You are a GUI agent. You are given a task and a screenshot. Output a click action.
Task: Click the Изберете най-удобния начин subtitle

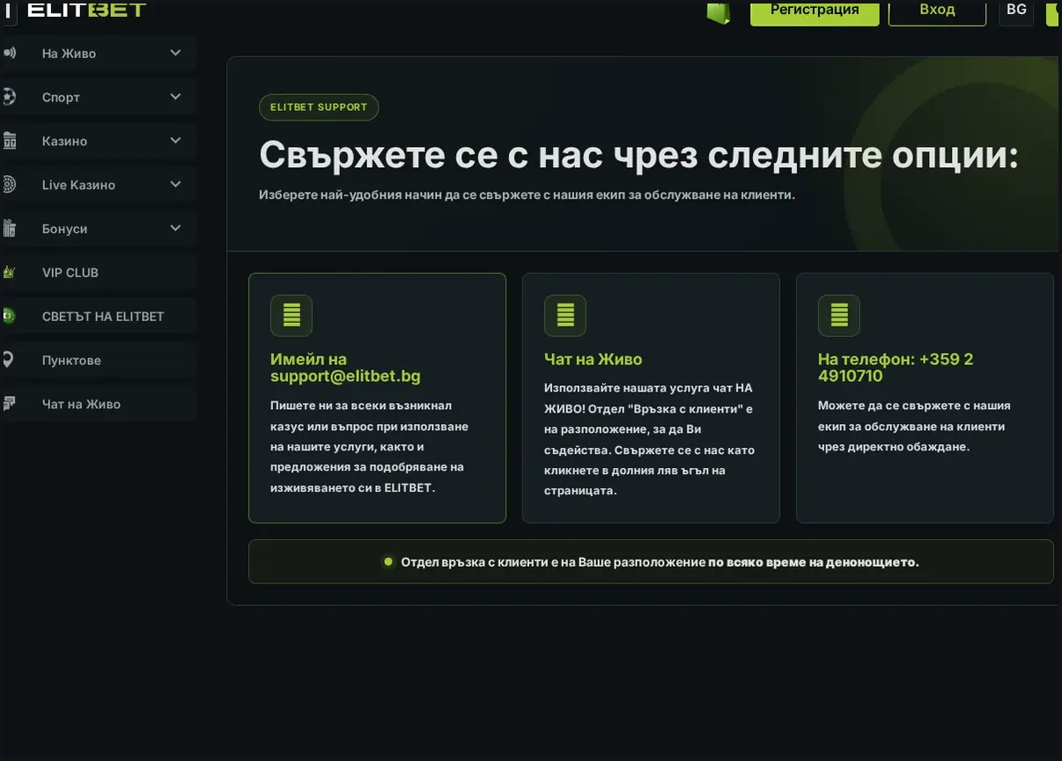(x=527, y=194)
